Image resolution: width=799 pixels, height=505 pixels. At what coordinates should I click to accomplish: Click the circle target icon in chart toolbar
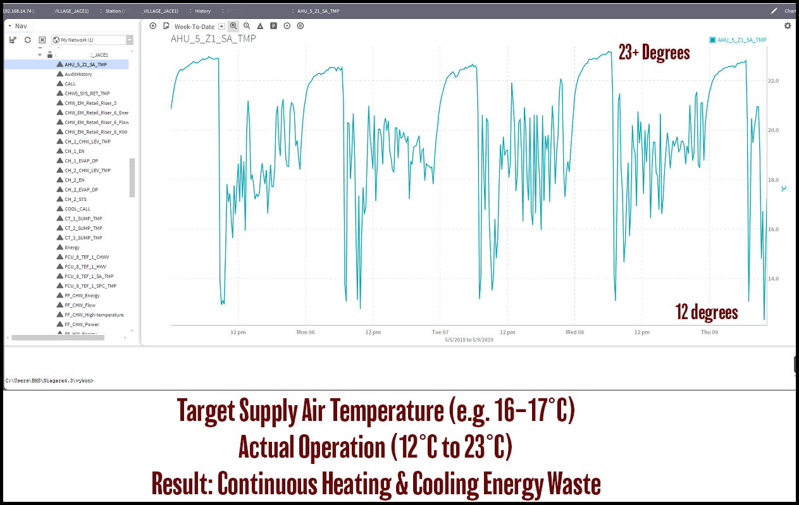click(x=287, y=26)
